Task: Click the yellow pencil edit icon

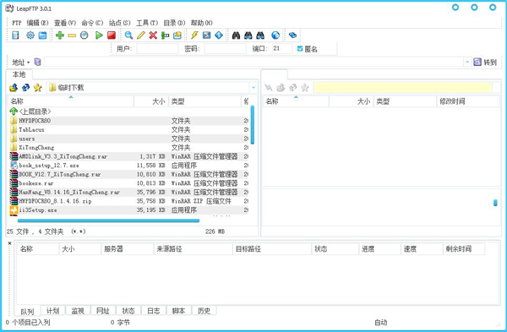Action: click(x=140, y=35)
